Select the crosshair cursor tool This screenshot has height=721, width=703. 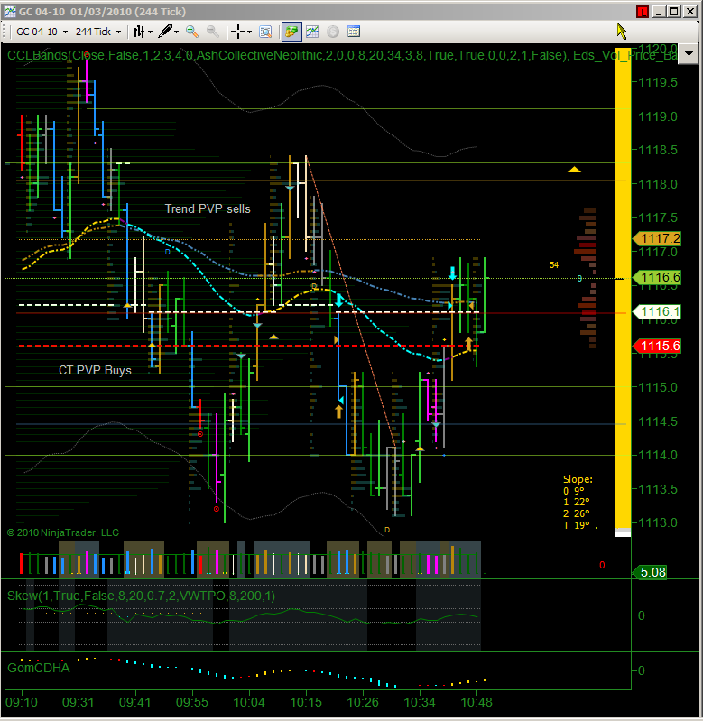click(237, 32)
